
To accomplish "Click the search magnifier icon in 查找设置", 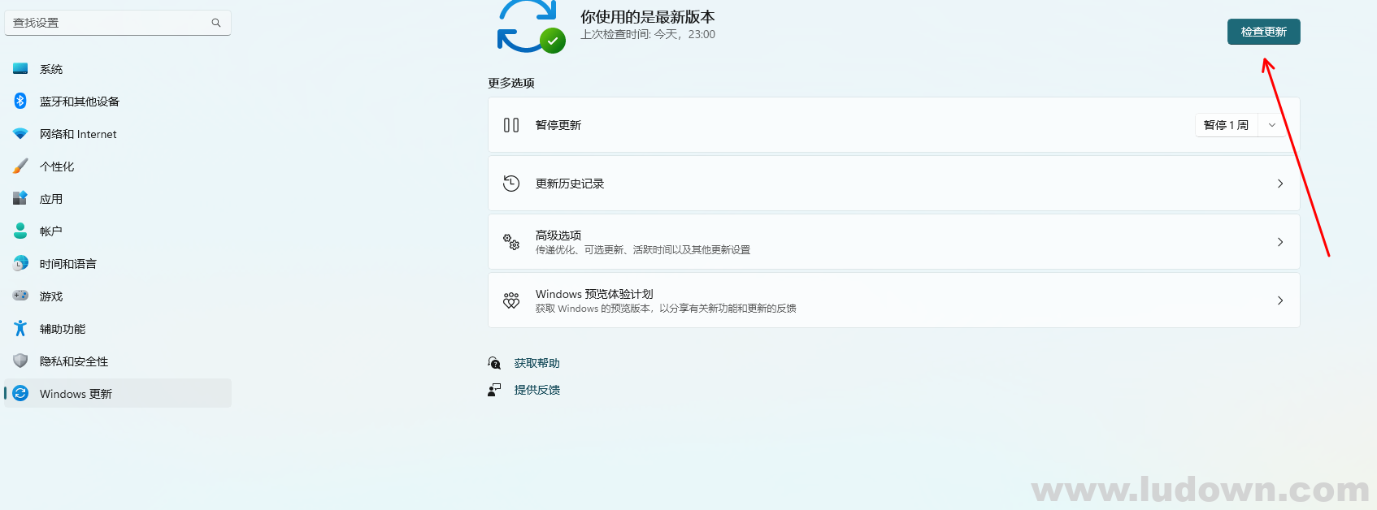I will (216, 23).
